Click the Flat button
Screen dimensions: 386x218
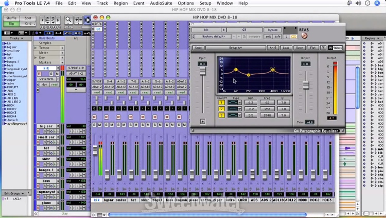[312, 47]
